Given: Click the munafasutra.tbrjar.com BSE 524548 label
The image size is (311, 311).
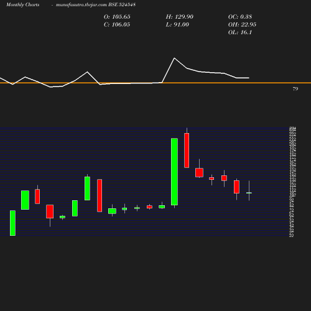Looking at the screenshot, I should tap(96, 4).
